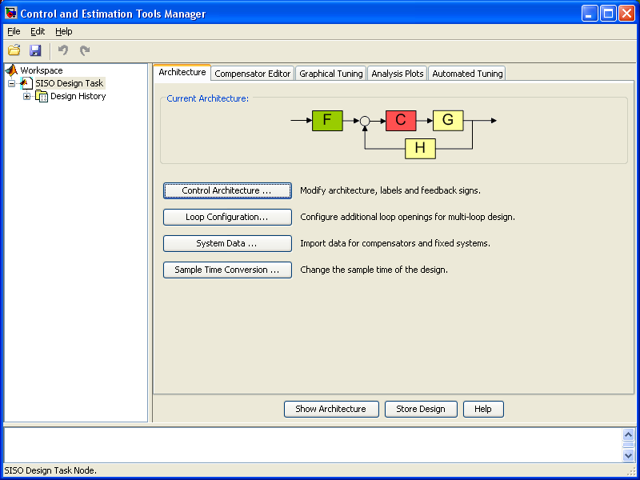
Task: Click the Undo arrow icon
Action: pos(63,50)
